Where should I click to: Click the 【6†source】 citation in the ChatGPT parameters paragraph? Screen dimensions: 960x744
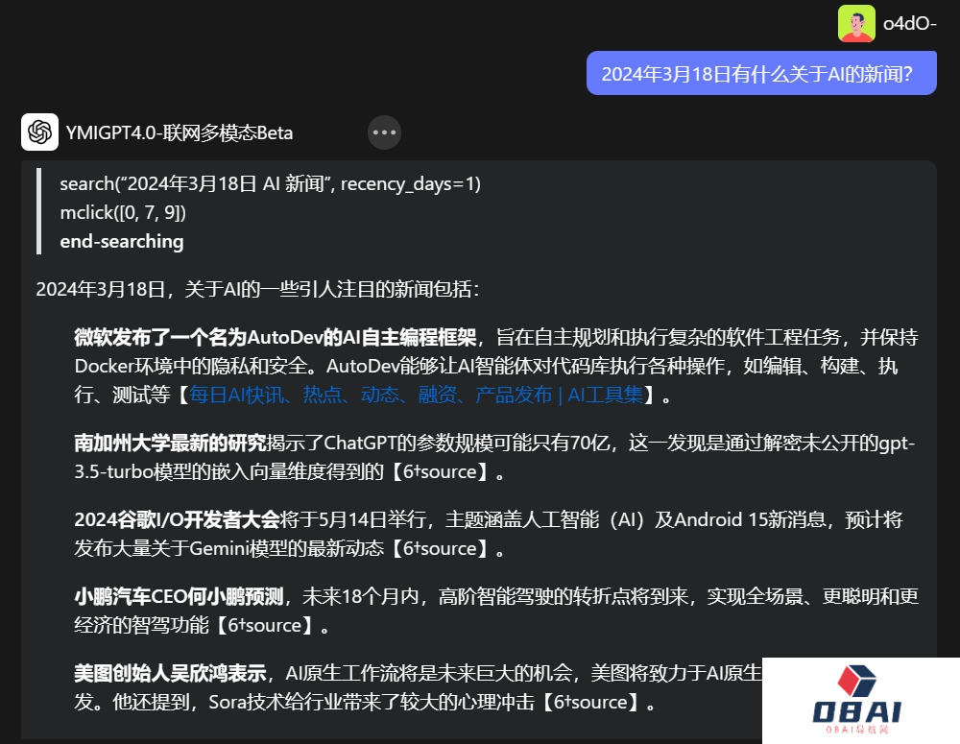(437, 471)
